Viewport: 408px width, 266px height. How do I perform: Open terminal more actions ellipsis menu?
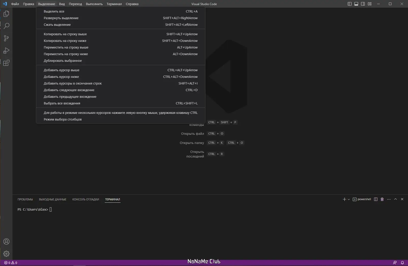click(389, 199)
